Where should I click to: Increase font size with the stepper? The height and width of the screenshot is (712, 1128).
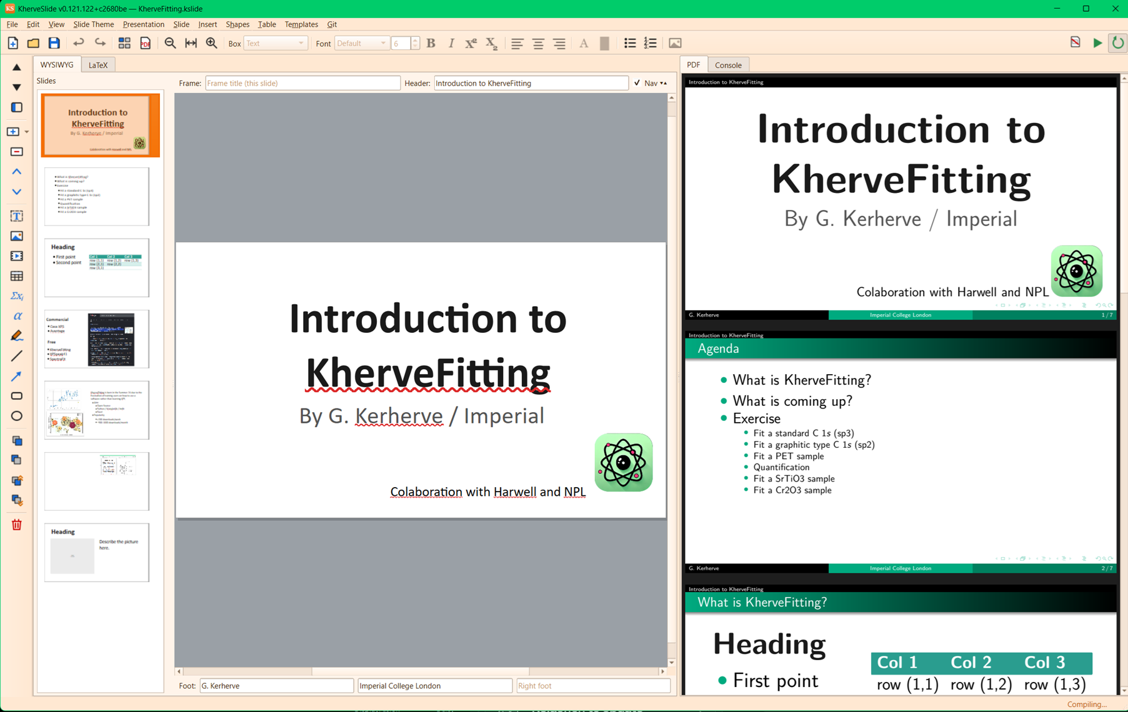(x=415, y=40)
